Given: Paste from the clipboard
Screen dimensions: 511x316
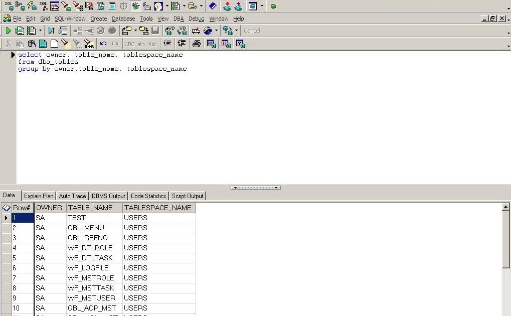Looking at the screenshot, I should [31, 44].
